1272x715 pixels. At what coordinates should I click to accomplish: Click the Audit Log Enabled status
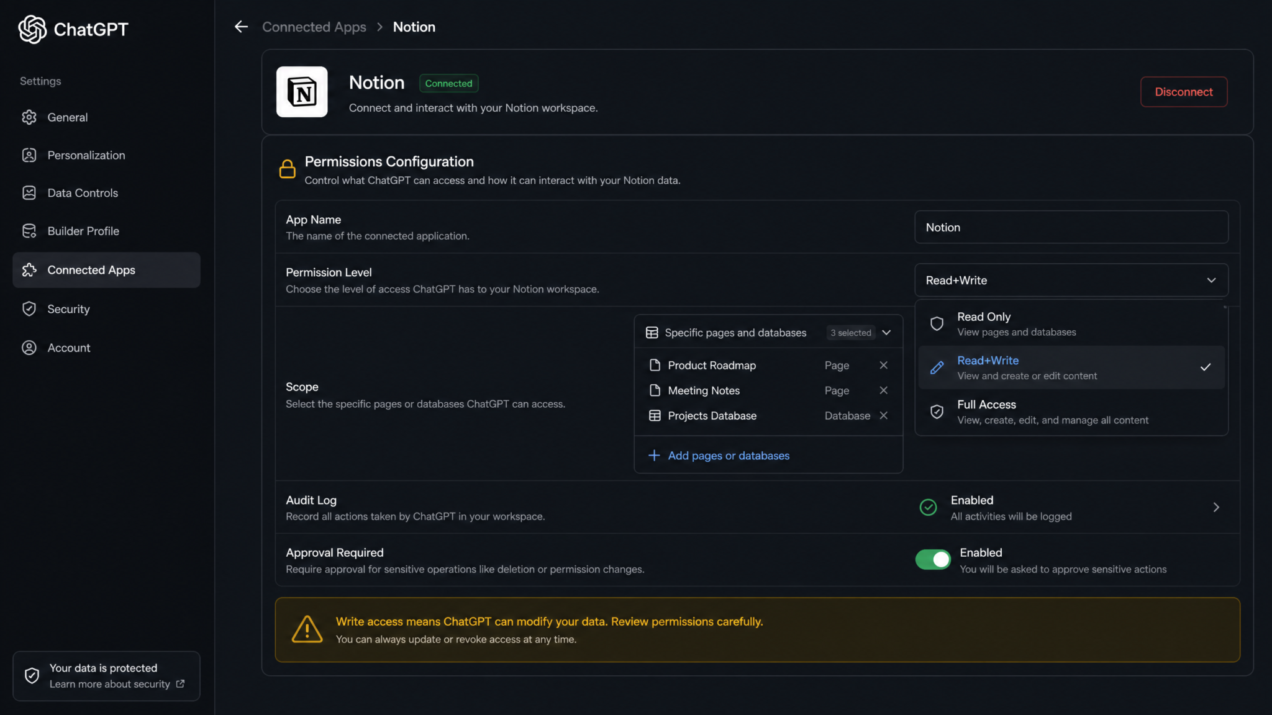tap(972, 500)
